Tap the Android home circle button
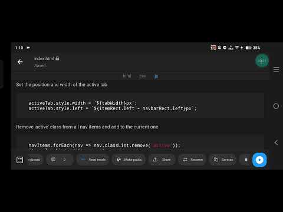 click(276, 106)
